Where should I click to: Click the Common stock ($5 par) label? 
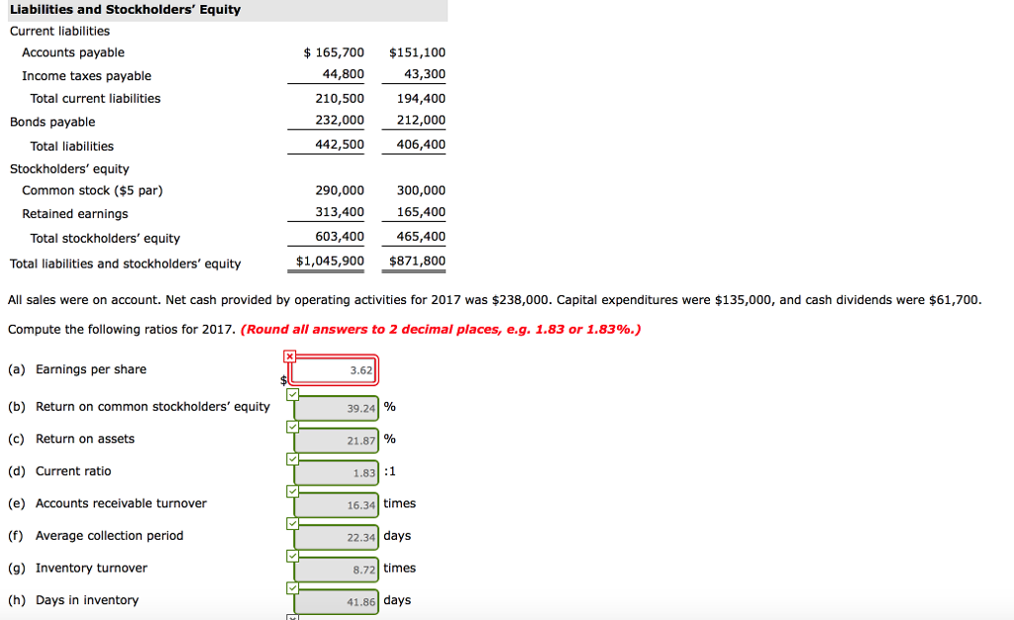pos(92,190)
